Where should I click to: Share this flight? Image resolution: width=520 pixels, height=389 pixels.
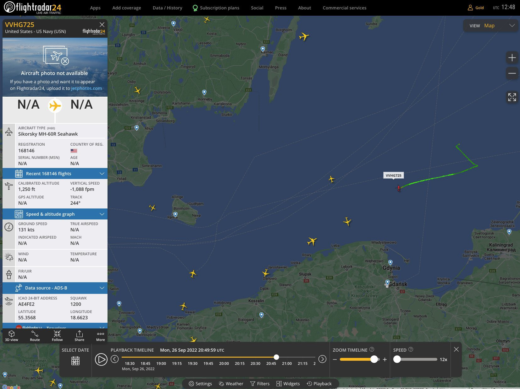[x=79, y=336]
